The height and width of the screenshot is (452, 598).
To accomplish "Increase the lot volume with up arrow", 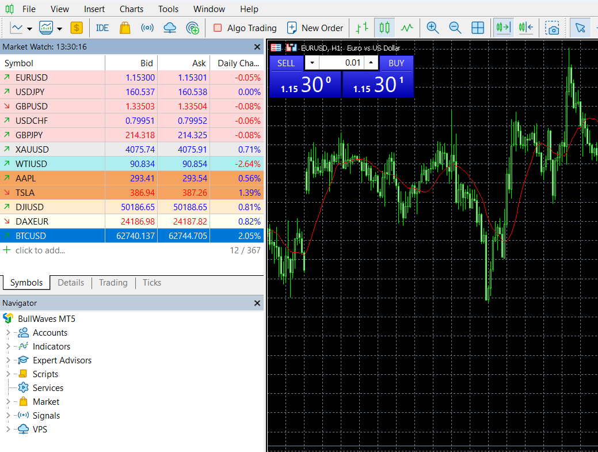I will click(371, 63).
